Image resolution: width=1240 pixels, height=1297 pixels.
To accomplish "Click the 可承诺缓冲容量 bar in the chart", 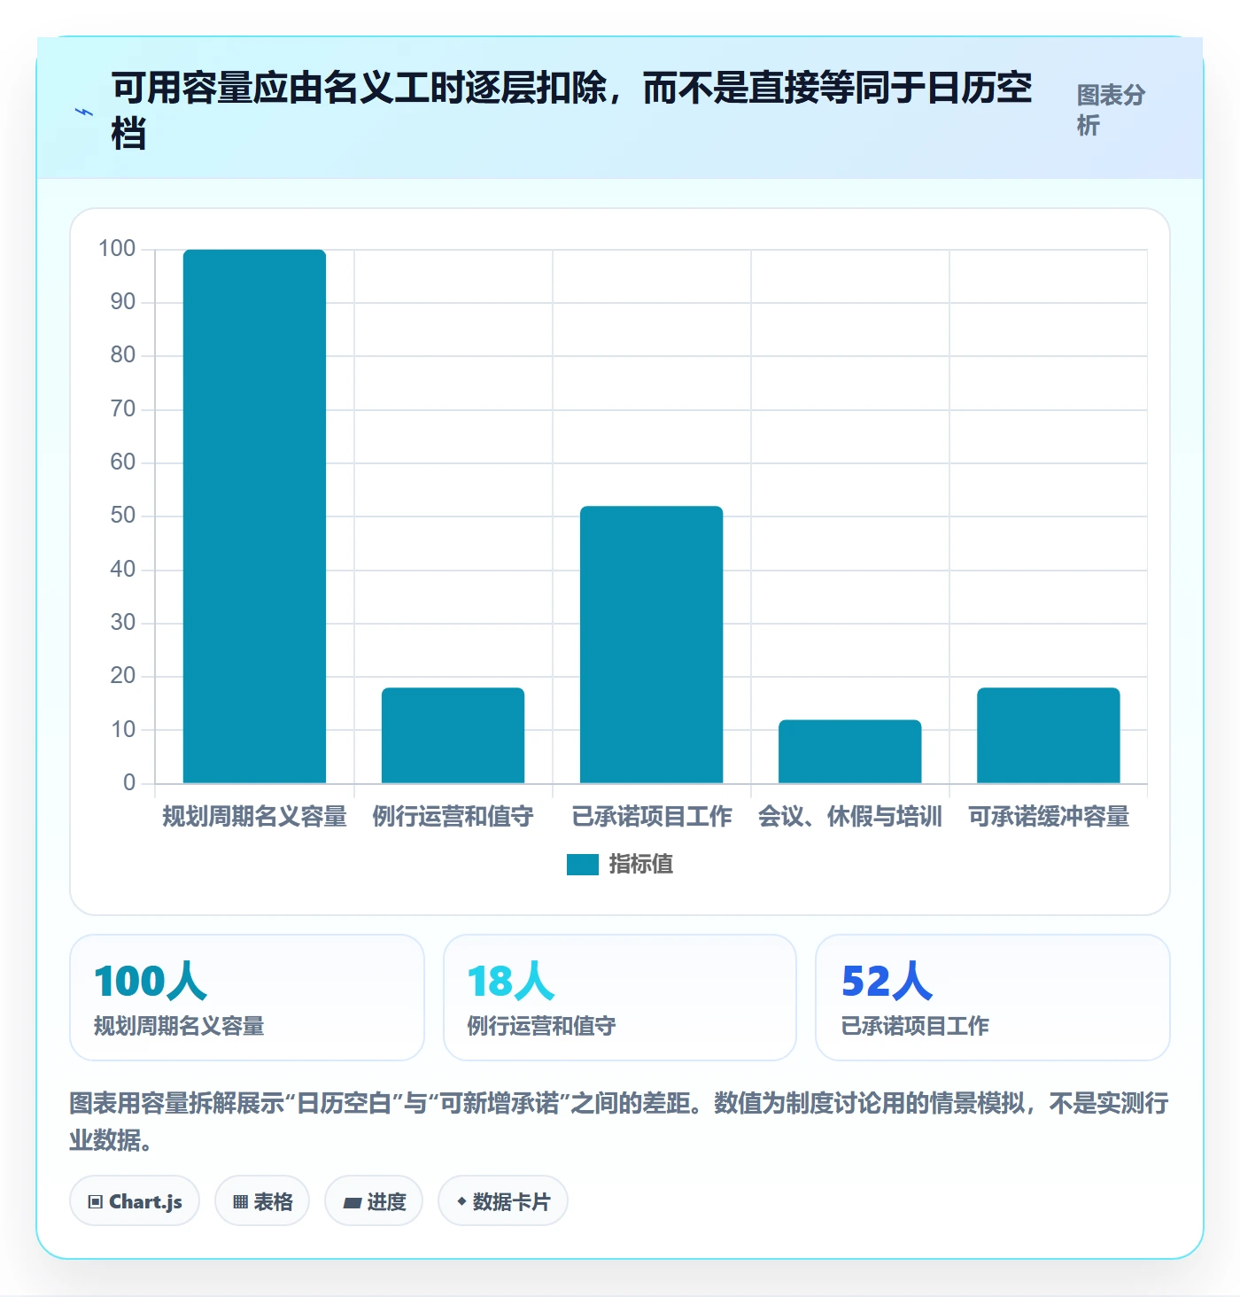I will 1048,735.
